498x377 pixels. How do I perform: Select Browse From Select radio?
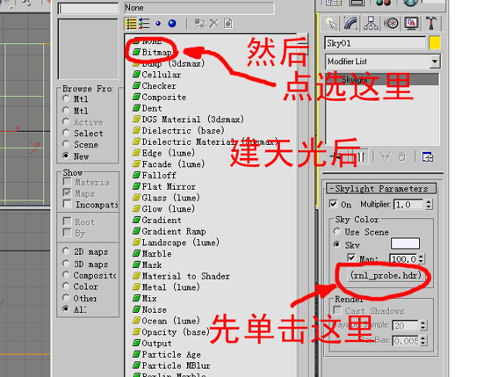coord(66,133)
